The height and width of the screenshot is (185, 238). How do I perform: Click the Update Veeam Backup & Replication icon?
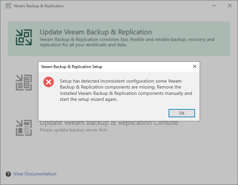pos(24,37)
